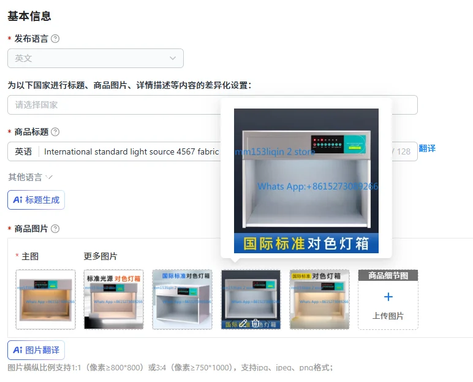Click the trash delete icon on dark thumbnail
Viewport: 473px width, 382px height.
pyautogui.click(x=255, y=323)
